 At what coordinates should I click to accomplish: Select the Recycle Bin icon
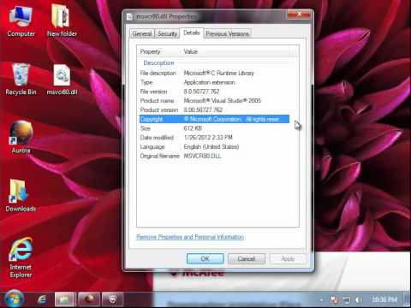tap(21, 80)
